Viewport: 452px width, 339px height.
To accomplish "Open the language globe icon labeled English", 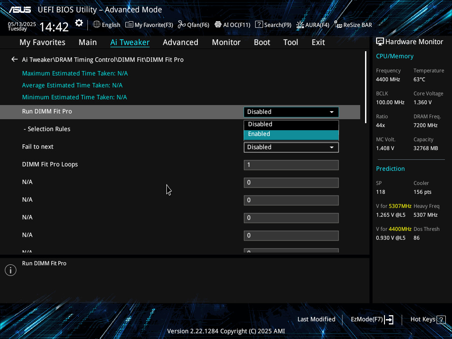I will [x=97, y=25].
